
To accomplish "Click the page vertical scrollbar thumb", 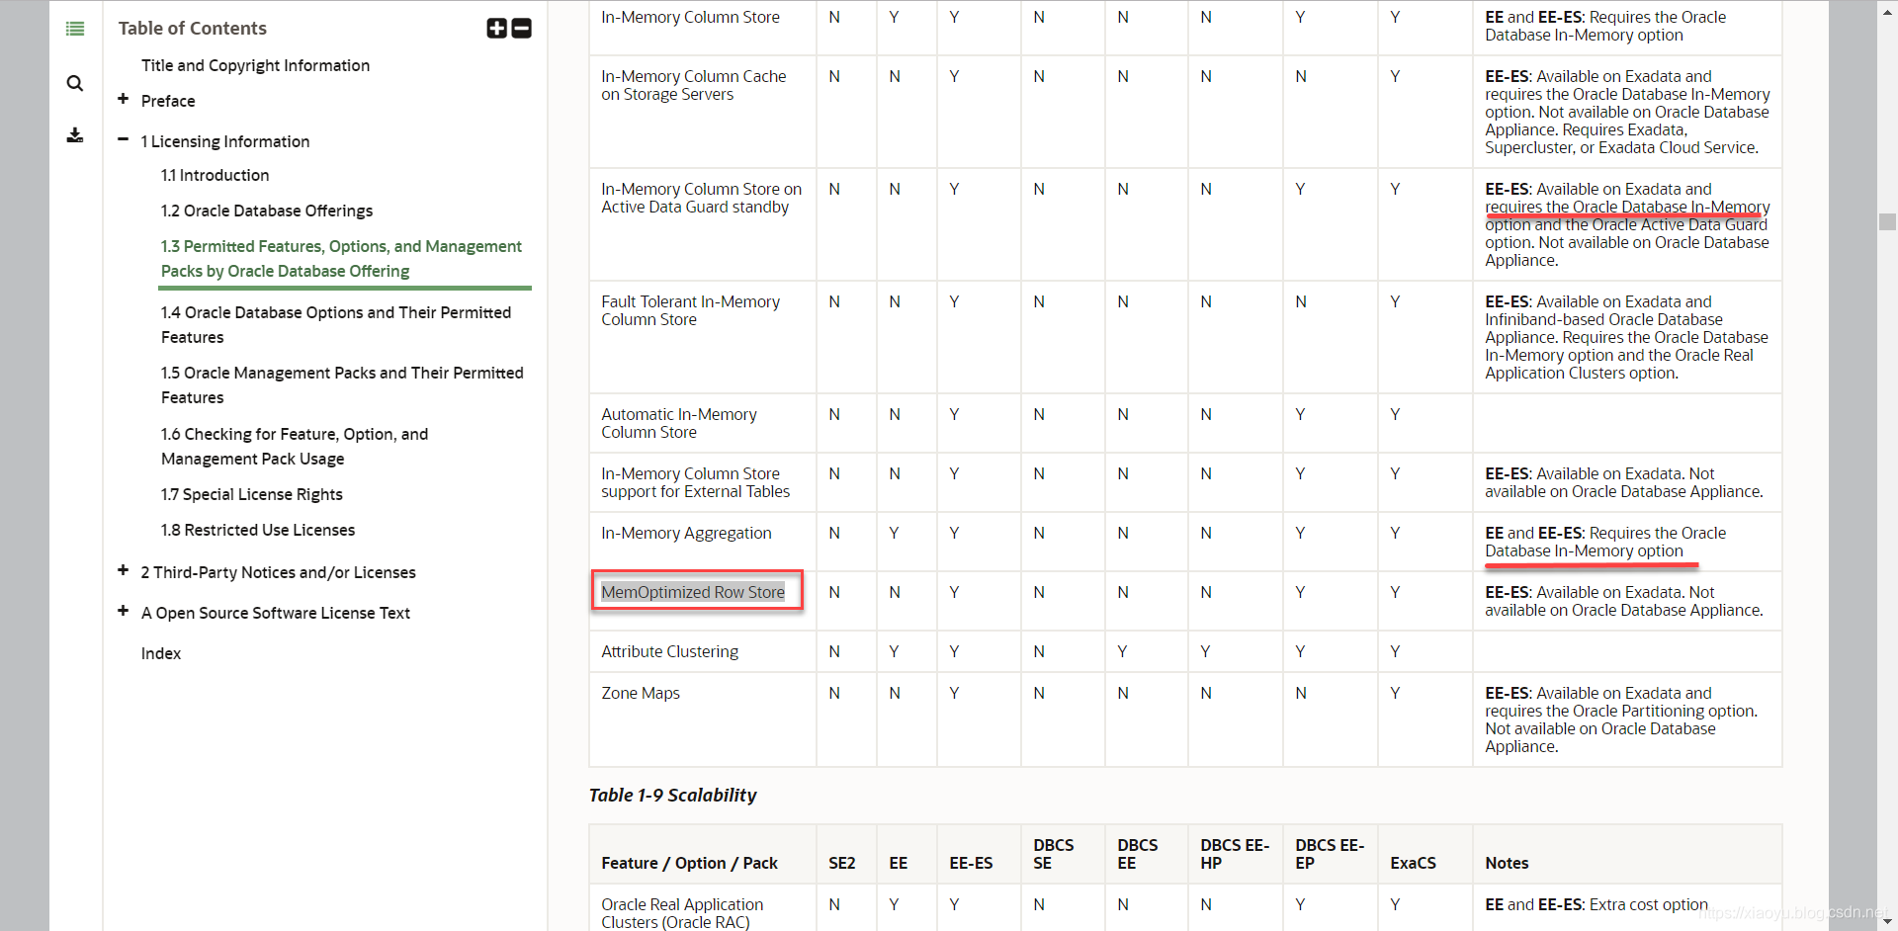I will (x=1887, y=221).
